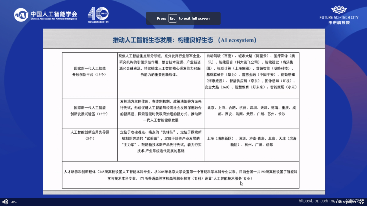Image resolution: width=367 pixels, height=206 pixels.
Task: Click the cell '人工智能创新应用先导区（8个）'
Action: (89, 145)
